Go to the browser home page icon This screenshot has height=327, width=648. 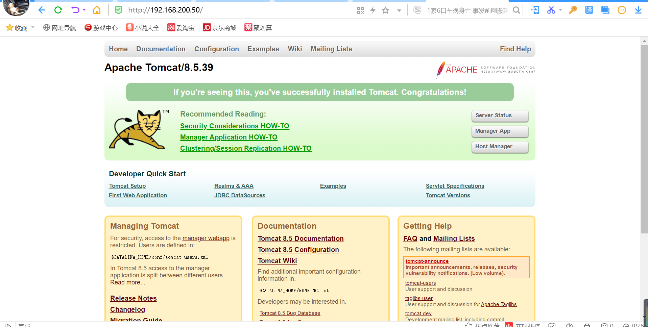click(x=97, y=10)
